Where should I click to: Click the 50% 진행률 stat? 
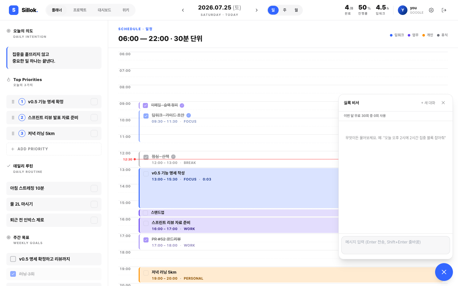(364, 10)
